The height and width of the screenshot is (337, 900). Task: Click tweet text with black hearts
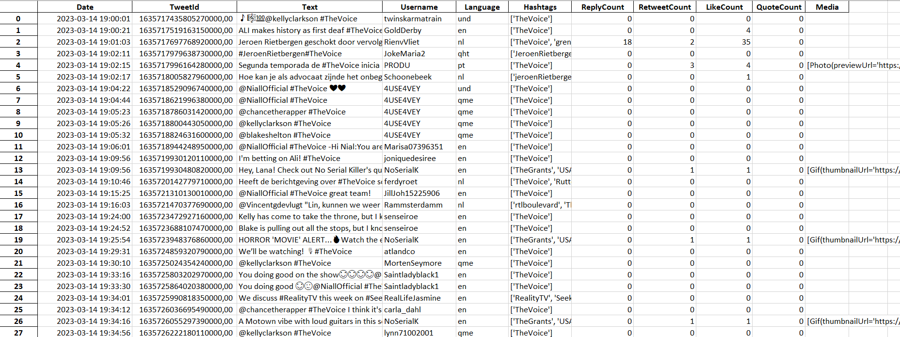click(309, 88)
